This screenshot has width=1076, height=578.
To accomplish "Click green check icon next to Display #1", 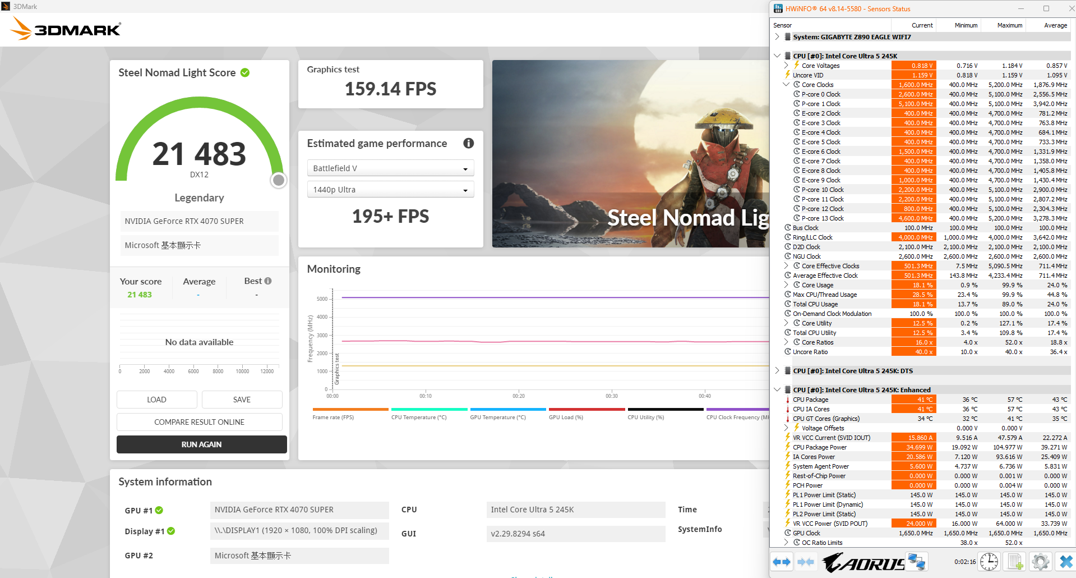I will tap(171, 531).
